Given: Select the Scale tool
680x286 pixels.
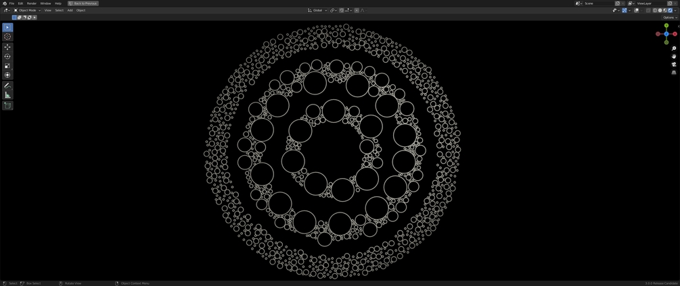Looking at the screenshot, I should (7, 65).
